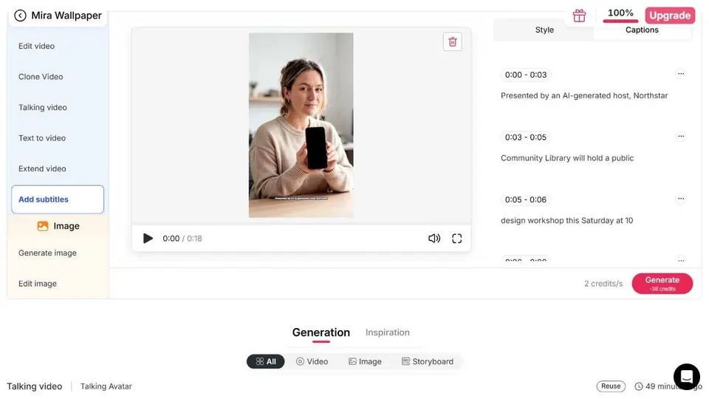Open options for the 0:03 - 0:05 caption
The image size is (709, 399).
[x=680, y=136]
